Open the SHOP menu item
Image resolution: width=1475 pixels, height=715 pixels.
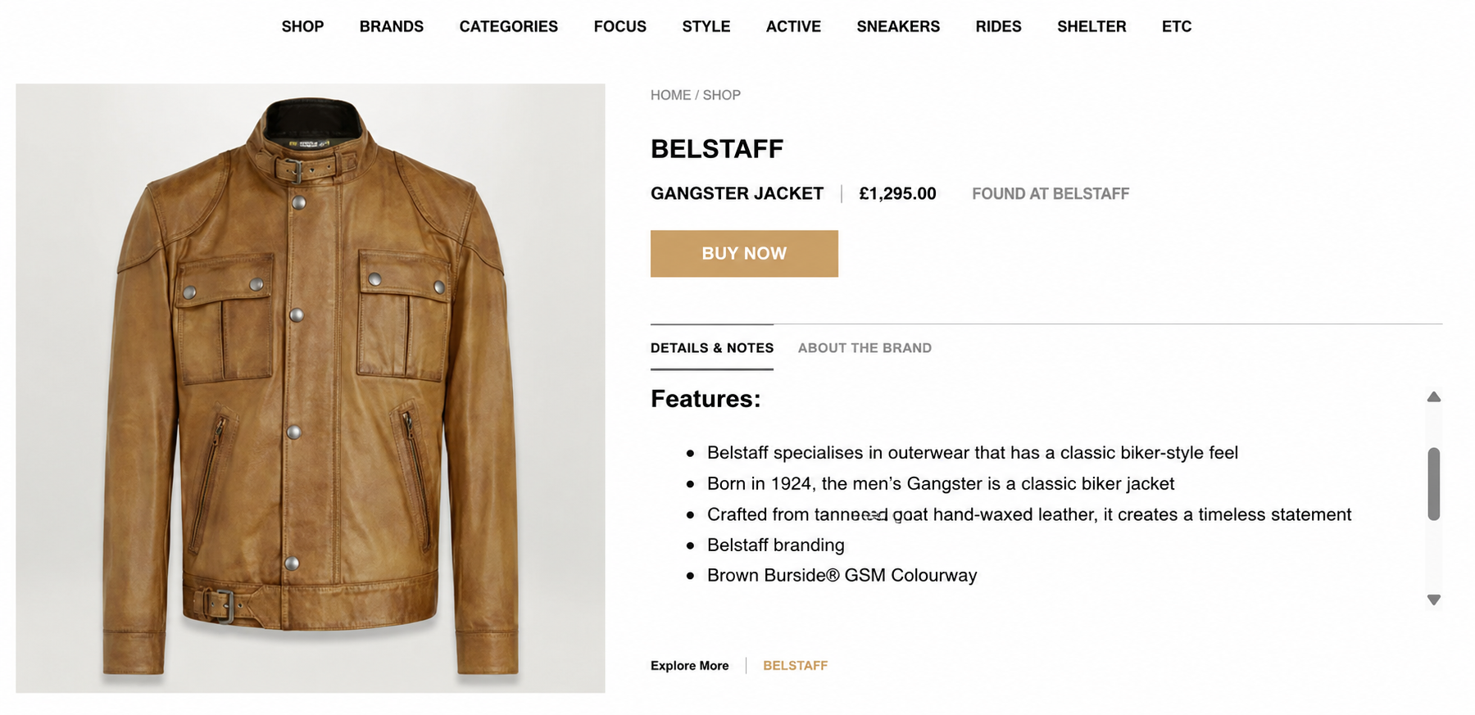pyautogui.click(x=302, y=26)
